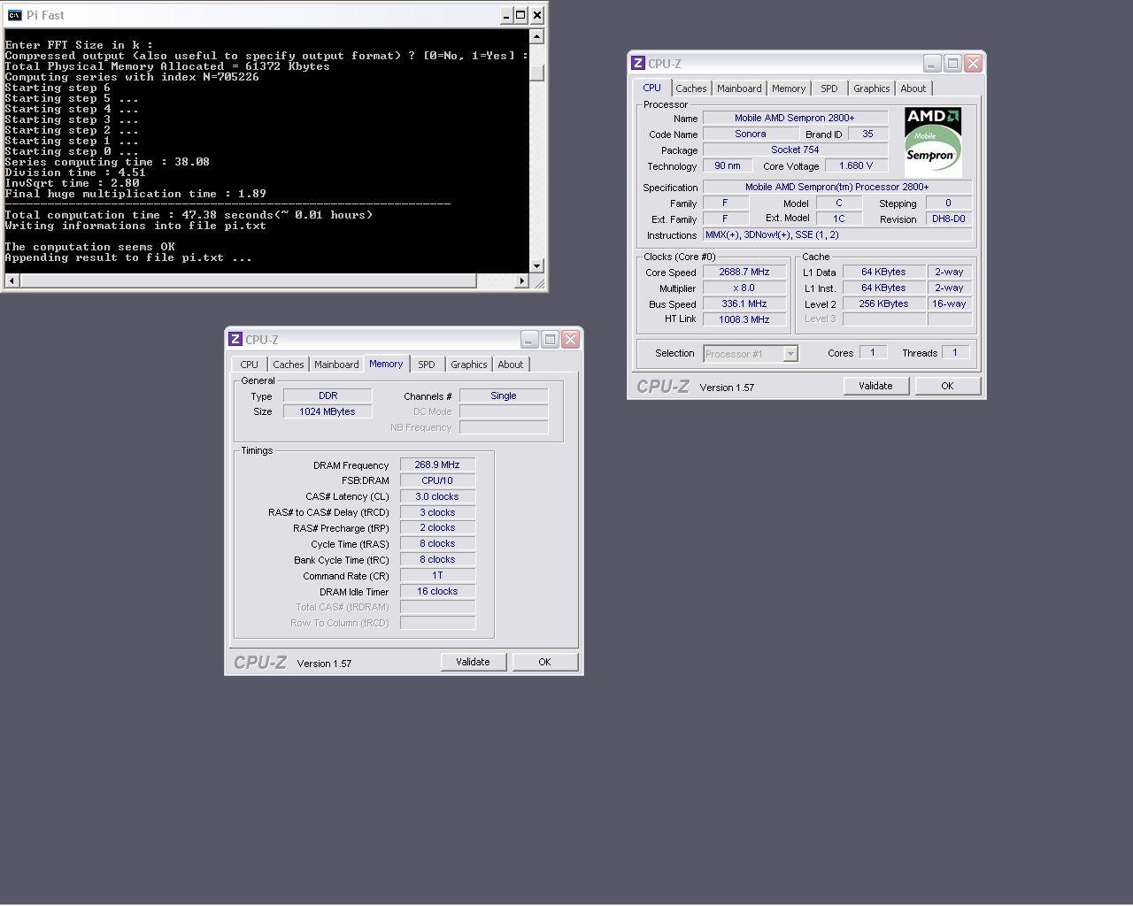Click the FSB:DRAM value CPU/10

click(x=437, y=480)
